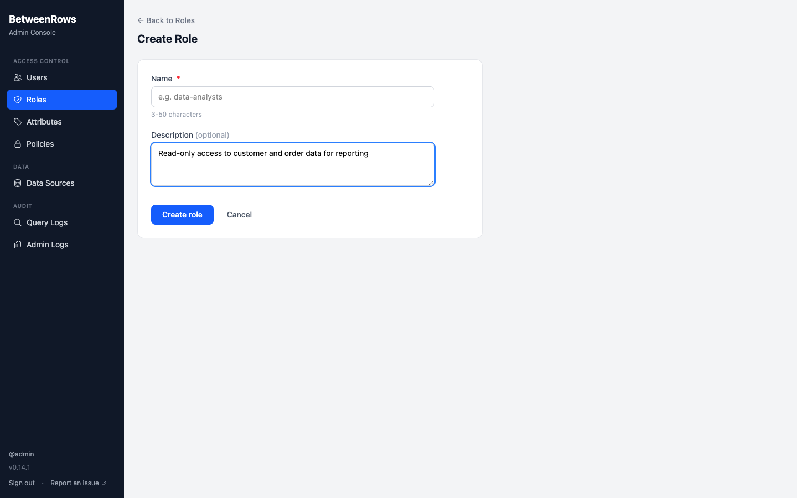This screenshot has width=797, height=498.
Task: Click the back arrow next to Back to Roles
Action: [x=140, y=20]
